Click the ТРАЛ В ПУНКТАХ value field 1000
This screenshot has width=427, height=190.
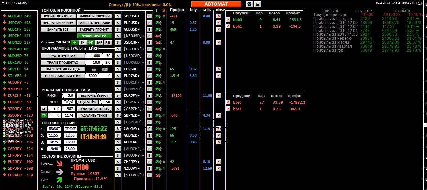coord(93,56)
